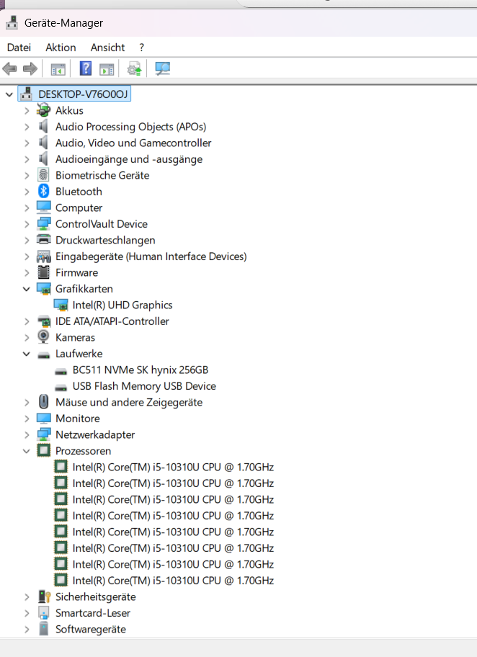Viewport: 477px width, 657px height.
Task: Click the Sicherheitsgeräte key icon
Action: click(x=43, y=596)
